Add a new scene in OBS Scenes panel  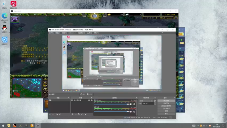point(50,114)
